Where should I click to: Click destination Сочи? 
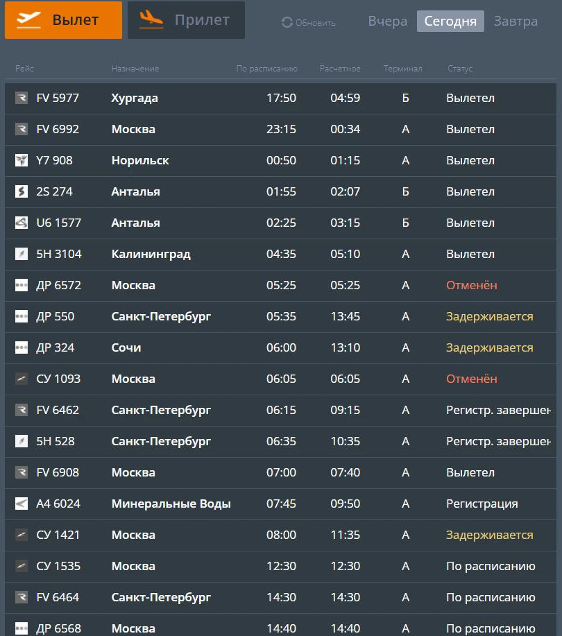tap(126, 347)
